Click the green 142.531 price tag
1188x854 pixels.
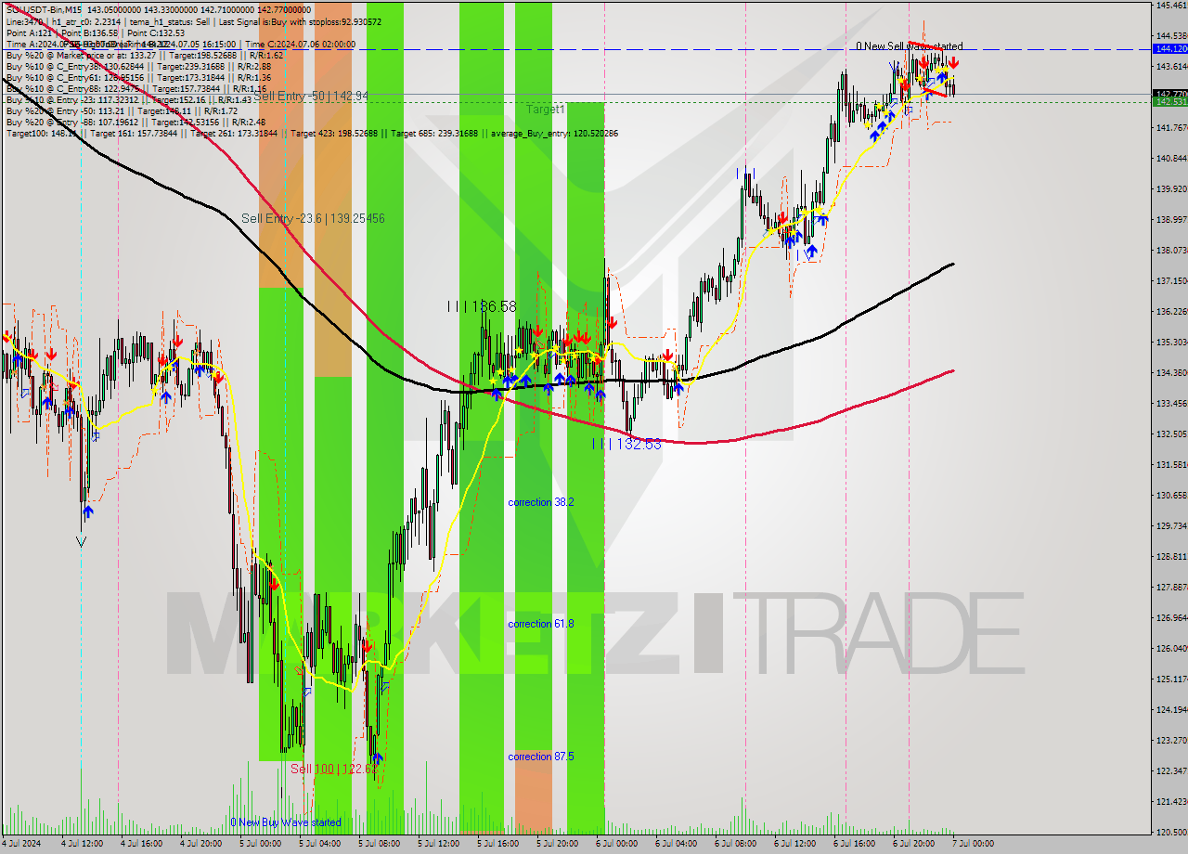[x=1170, y=101]
